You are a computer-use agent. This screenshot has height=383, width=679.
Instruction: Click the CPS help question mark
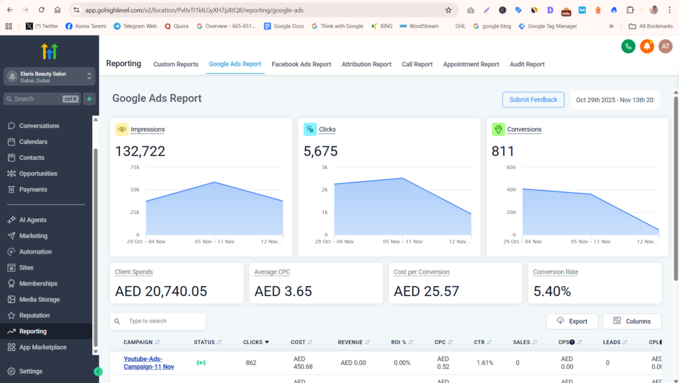pyautogui.click(x=572, y=343)
